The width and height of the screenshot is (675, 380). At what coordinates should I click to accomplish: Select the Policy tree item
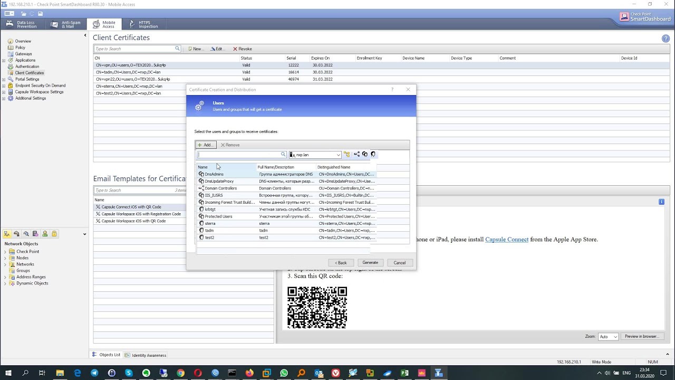[20, 47]
